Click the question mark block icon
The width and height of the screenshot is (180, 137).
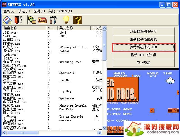point(77,20)
